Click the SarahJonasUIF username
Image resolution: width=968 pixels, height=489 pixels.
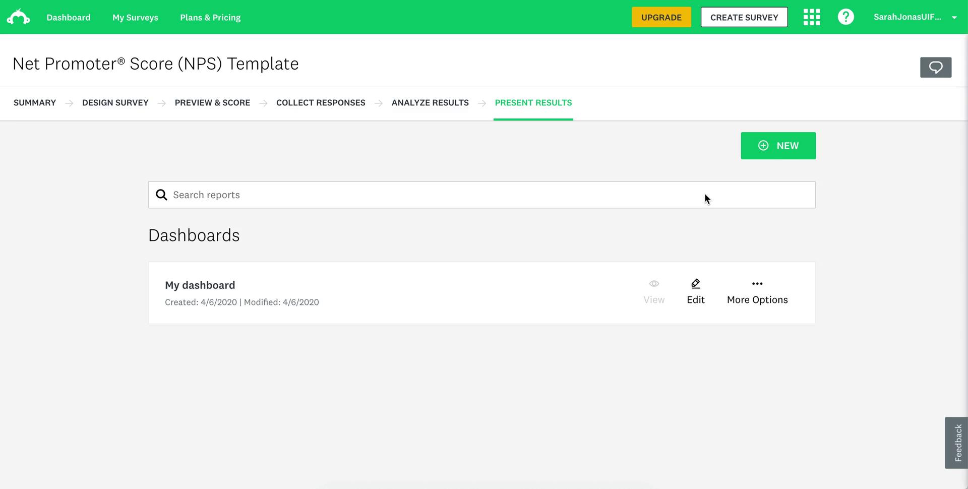point(907,17)
